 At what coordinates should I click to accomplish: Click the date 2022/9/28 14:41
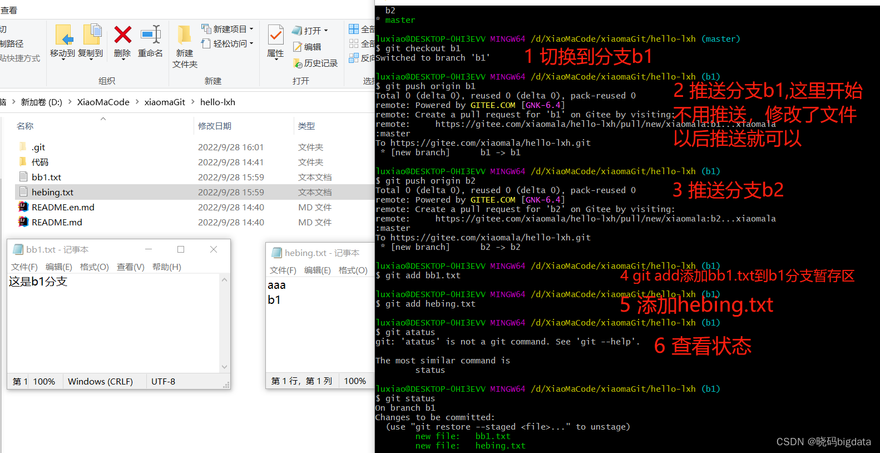coord(231,162)
